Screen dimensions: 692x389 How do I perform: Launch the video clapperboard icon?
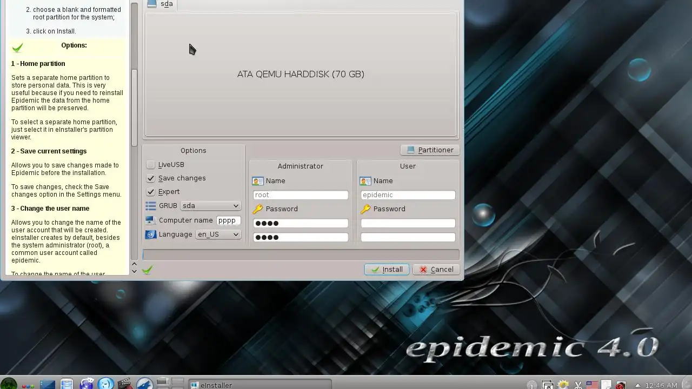click(125, 384)
